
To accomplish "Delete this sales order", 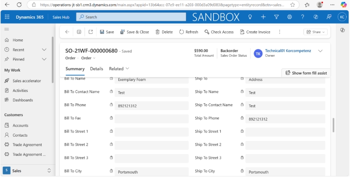I will pos(164,32).
